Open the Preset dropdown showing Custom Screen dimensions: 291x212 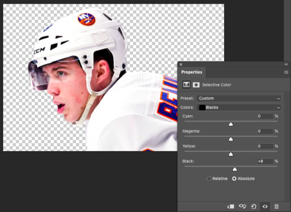pyautogui.click(x=239, y=98)
